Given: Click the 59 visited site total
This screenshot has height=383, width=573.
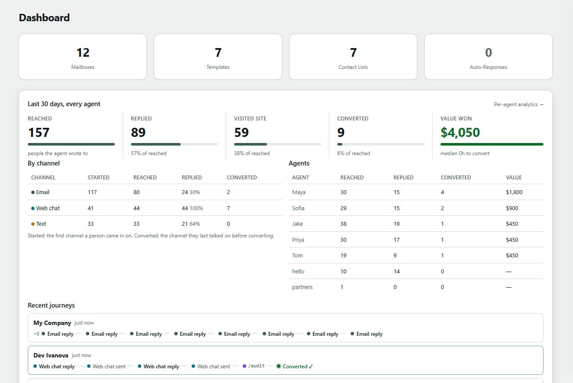Looking at the screenshot, I should (241, 132).
